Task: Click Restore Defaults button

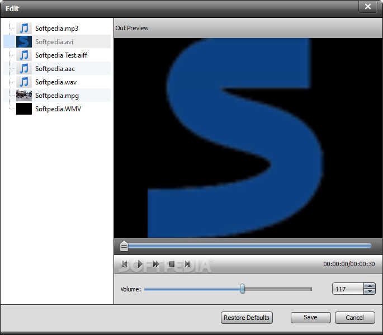Action: point(247,318)
